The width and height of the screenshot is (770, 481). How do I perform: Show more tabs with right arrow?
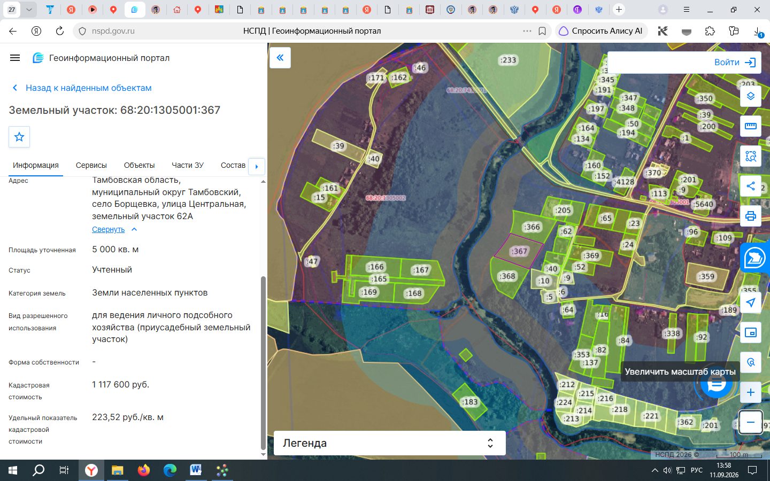[257, 166]
